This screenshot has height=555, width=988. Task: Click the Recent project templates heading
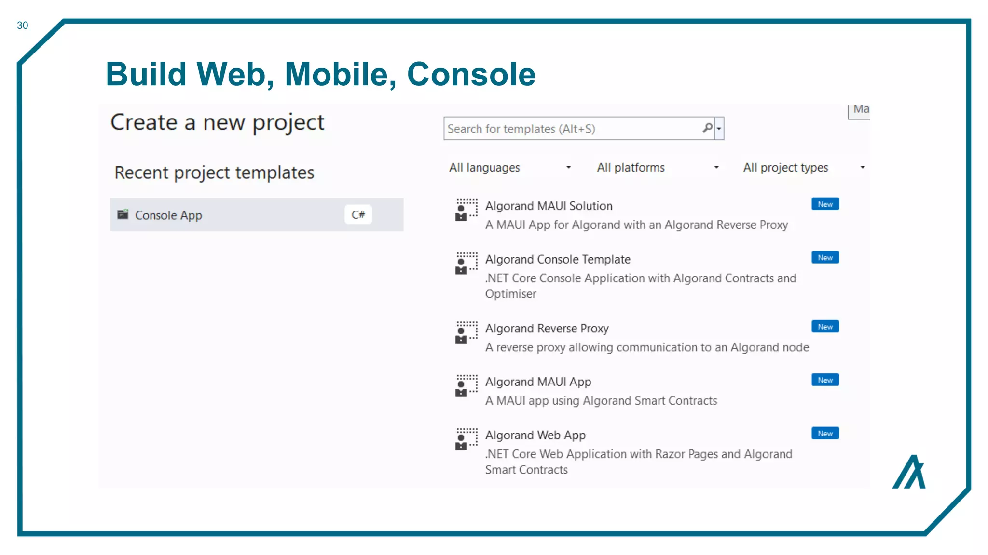(214, 172)
